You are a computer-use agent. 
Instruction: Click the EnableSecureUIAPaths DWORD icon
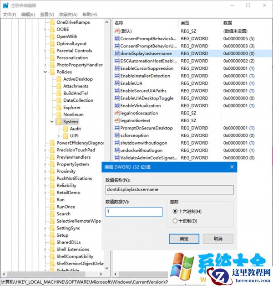click(x=116, y=90)
